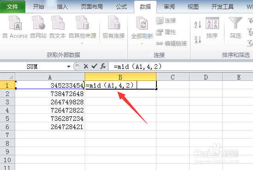
Task: Select column E header
Action: pos(238,77)
